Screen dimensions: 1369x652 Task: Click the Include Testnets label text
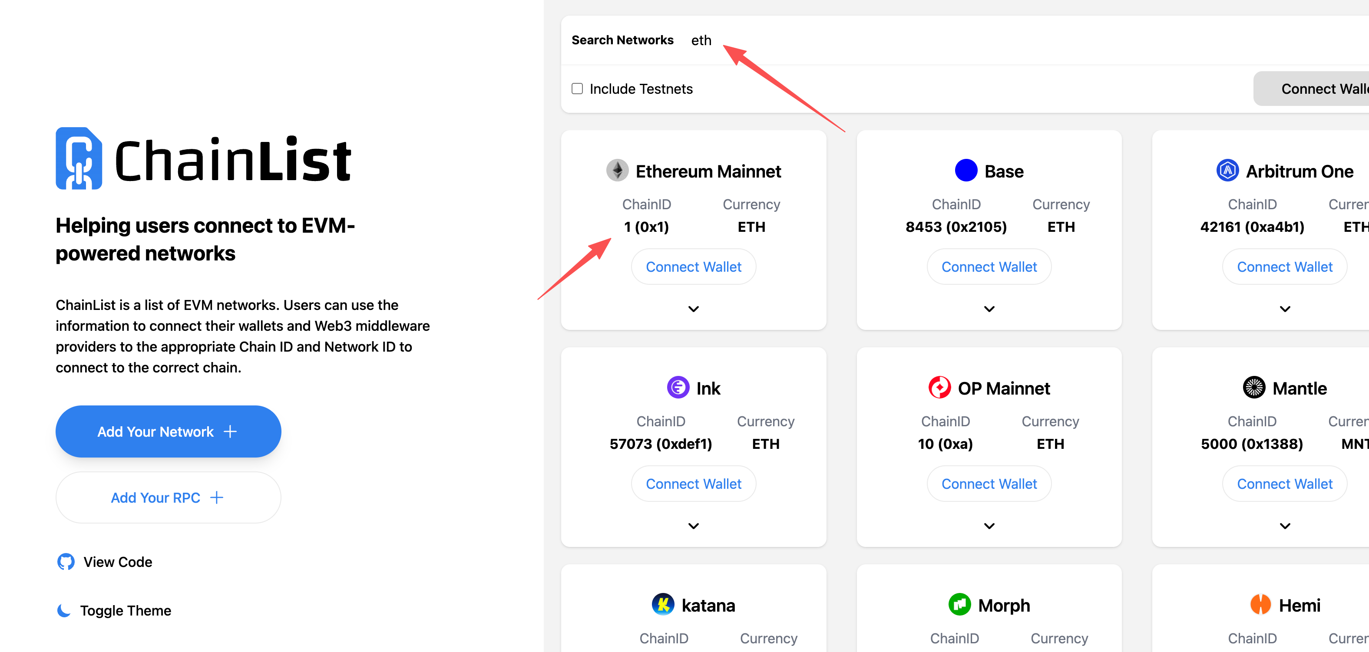click(641, 89)
